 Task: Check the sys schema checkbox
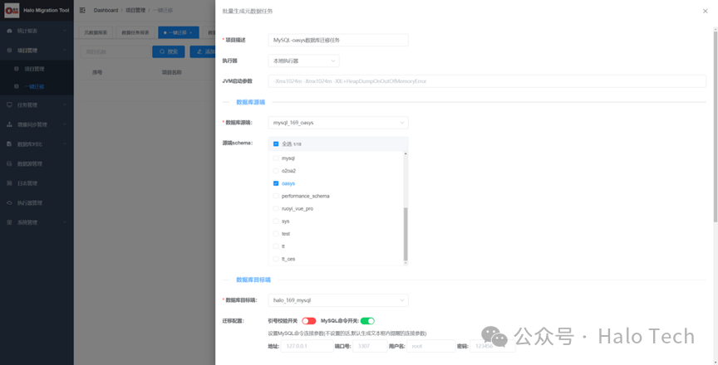tap(276, 221)
